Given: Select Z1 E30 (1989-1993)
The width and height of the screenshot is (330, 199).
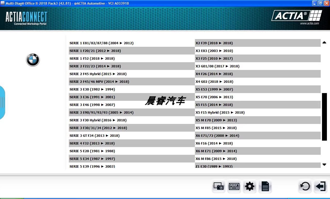Looking at the screenshot, I should (258, 166).
